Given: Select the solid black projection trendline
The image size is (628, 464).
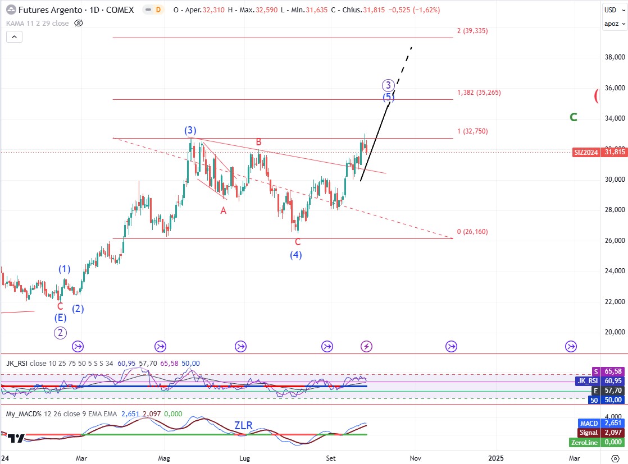Looking at the screenshot, I should coord(375,143).
